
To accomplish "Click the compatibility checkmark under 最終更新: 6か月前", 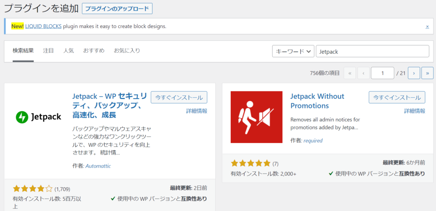I will 331,174.
